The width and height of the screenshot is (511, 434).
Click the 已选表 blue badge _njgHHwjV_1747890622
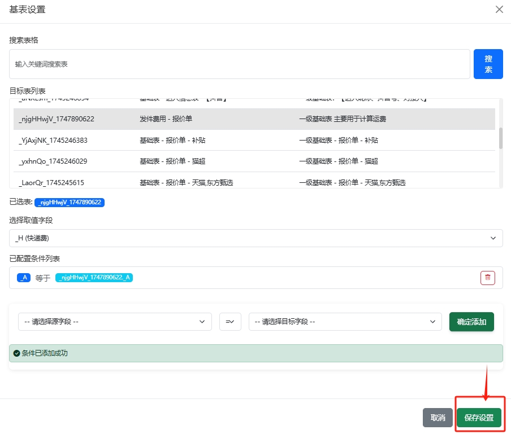[70, 202]
